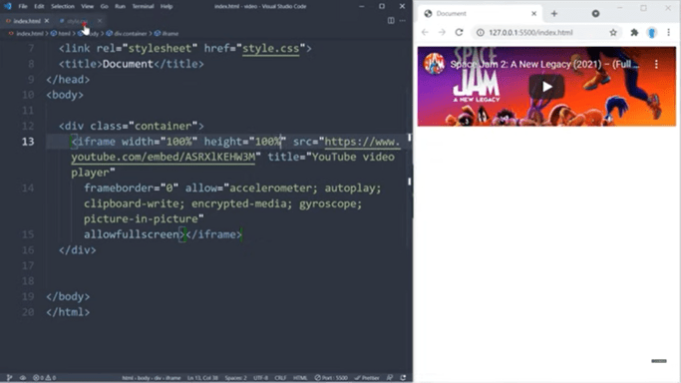681x383 pixels.
Task: Click Live Server Port : 5500 indicator
Action: point(331,378)
